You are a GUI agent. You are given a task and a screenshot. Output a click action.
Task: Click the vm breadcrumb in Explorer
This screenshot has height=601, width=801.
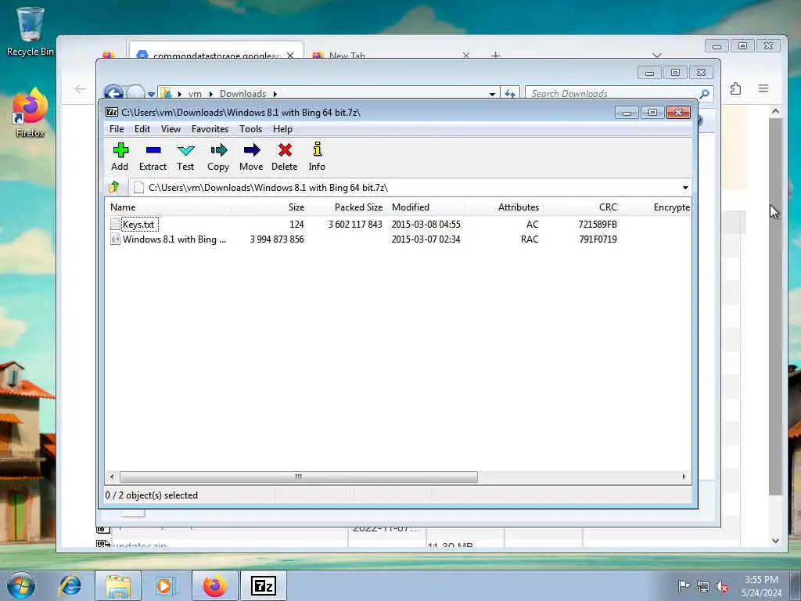tap(195, 94)
